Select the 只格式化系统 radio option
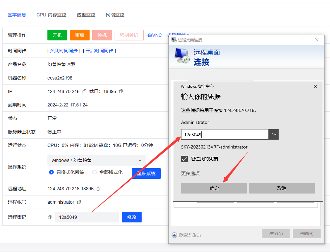 point(51,172)
